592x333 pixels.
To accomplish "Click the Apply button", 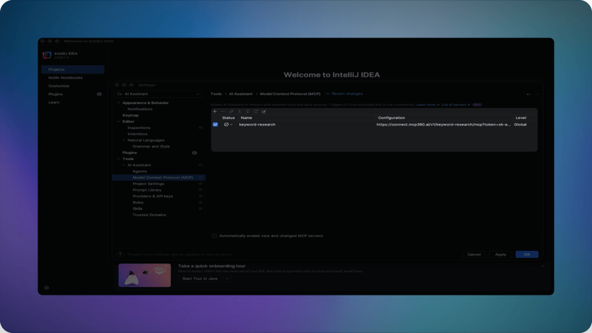I will tap(501, 254).
